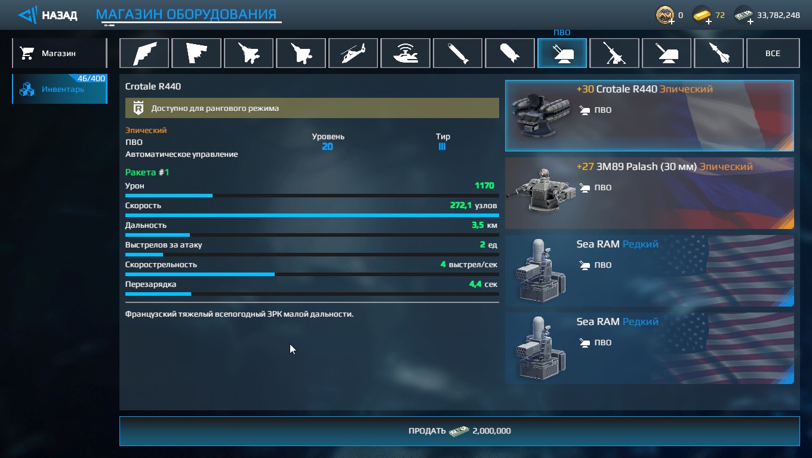Viewport: 812px width, 458px height.
Task: Open the rightmost rocket category icon
Action: click(719, 53)
